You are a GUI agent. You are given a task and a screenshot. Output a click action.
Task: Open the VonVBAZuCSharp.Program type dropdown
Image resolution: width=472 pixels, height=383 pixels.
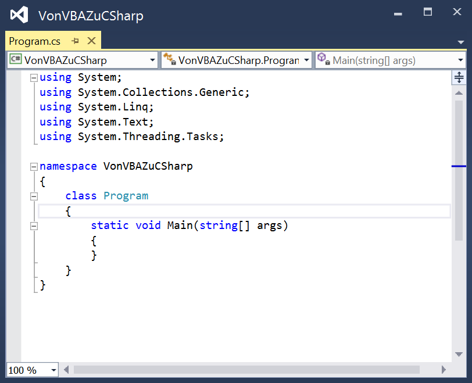click(x=306, y=60)
